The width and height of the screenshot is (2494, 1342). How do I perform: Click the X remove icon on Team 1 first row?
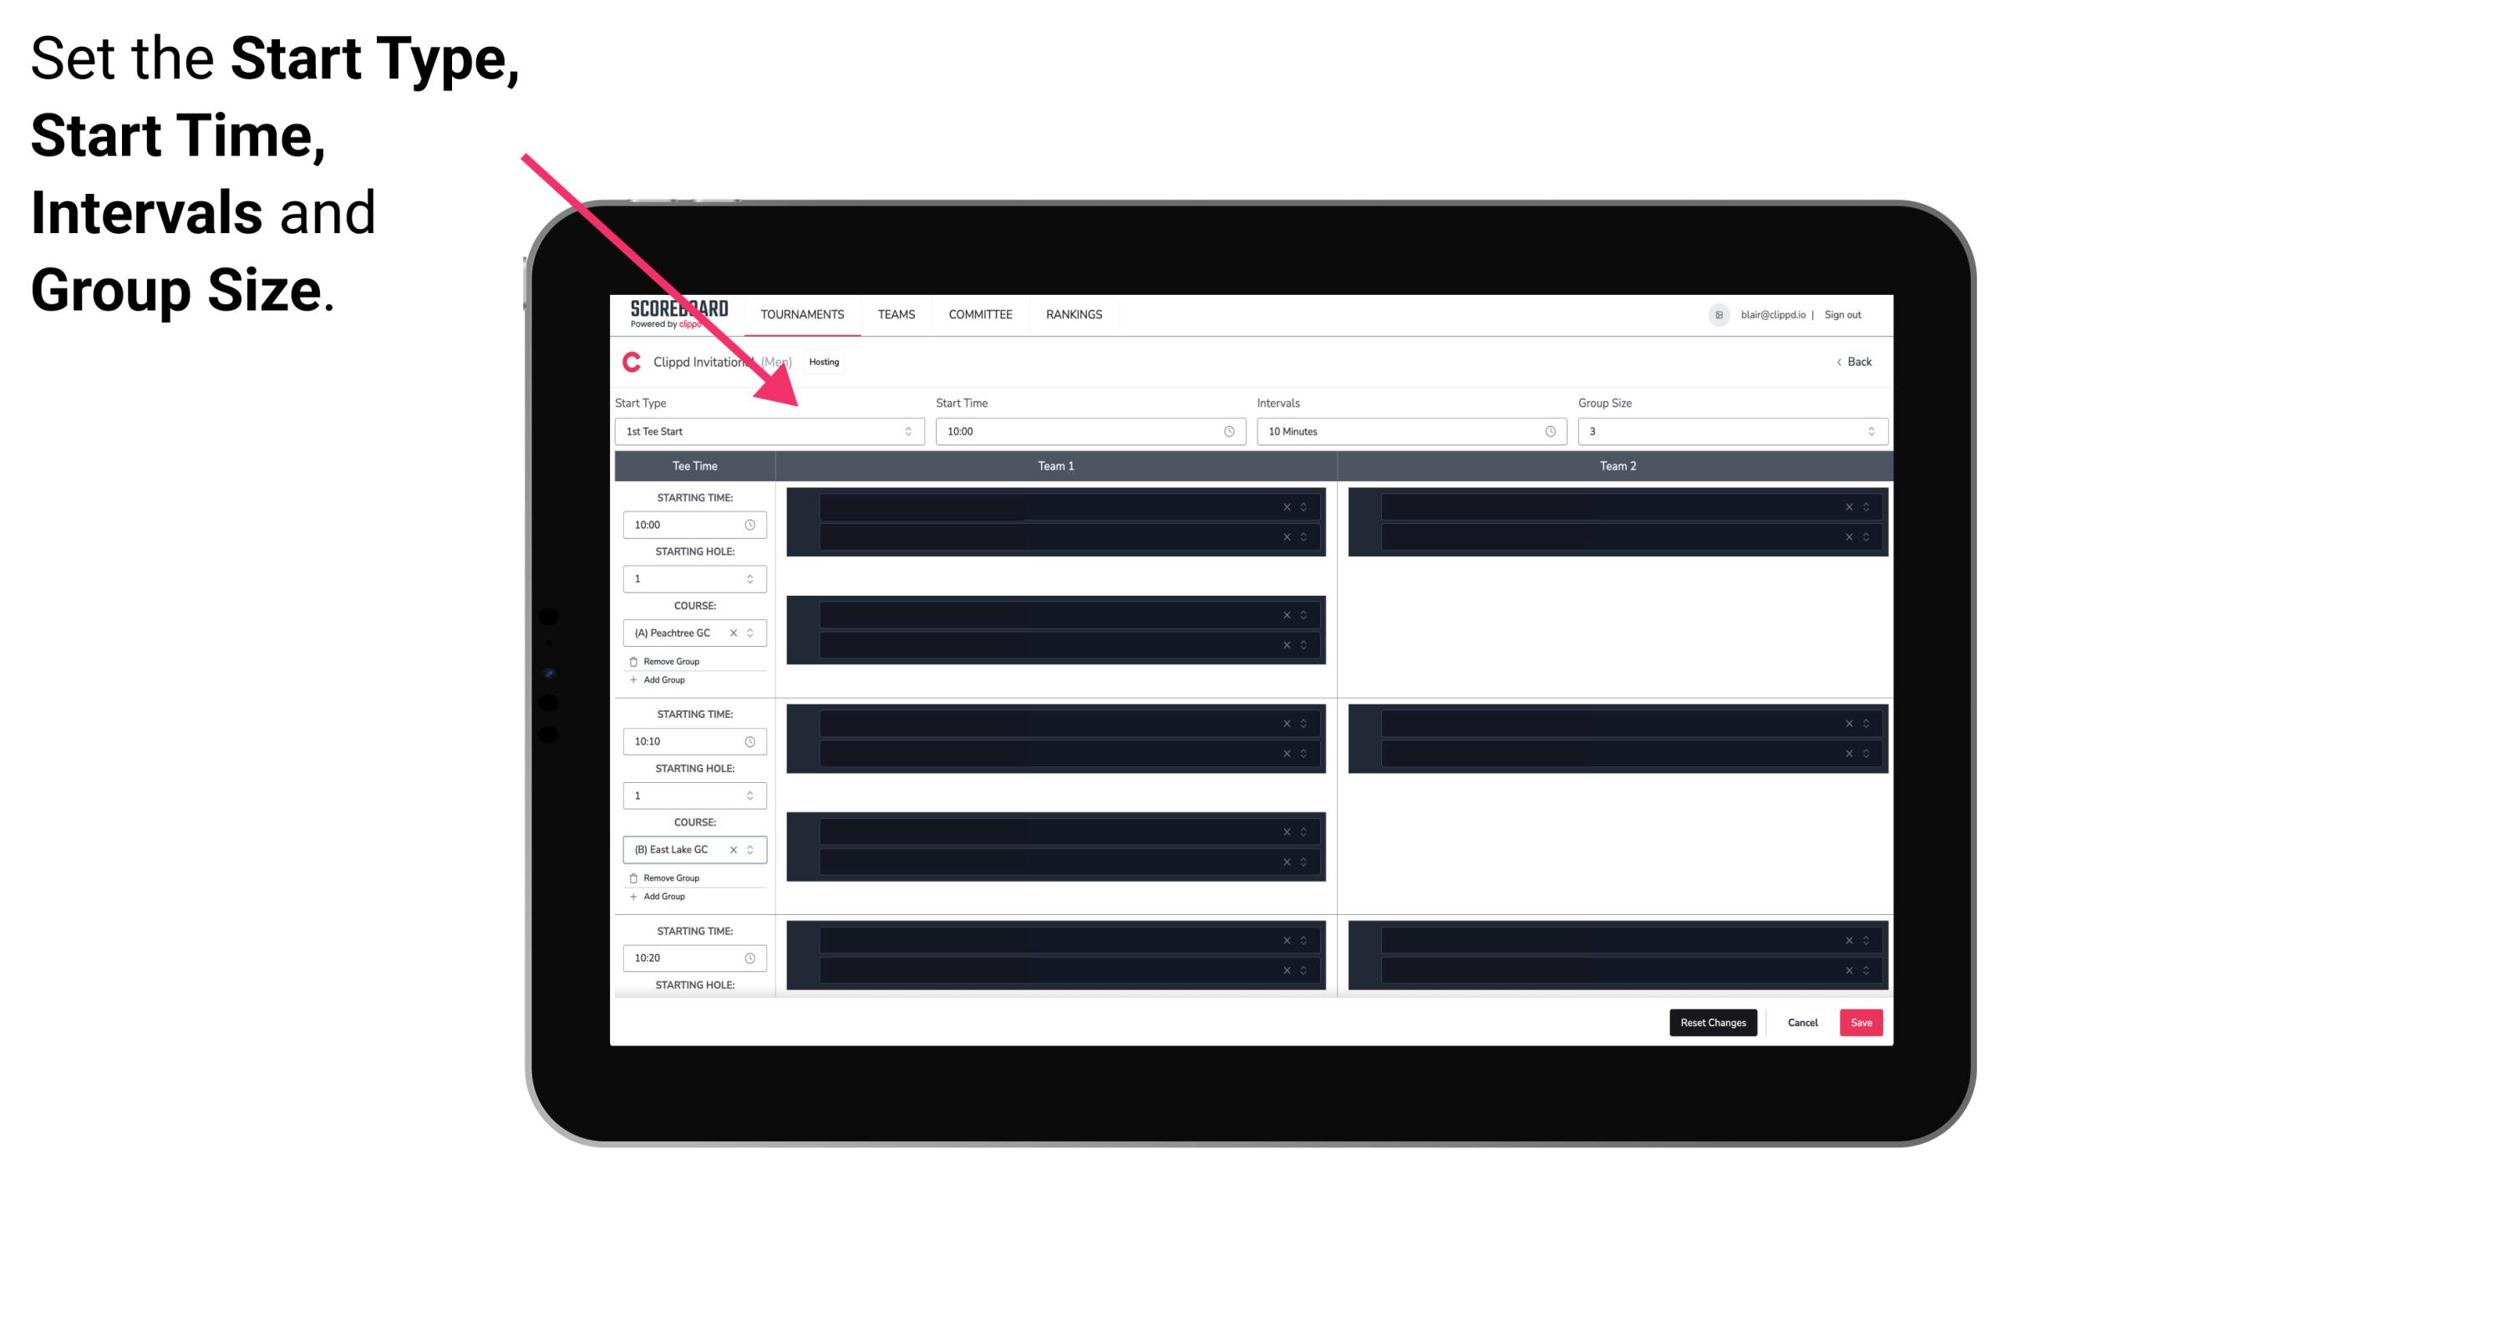pos(1288,506)
